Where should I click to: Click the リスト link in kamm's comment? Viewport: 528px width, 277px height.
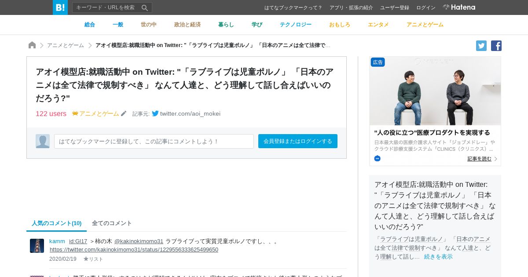pos(96,259)
